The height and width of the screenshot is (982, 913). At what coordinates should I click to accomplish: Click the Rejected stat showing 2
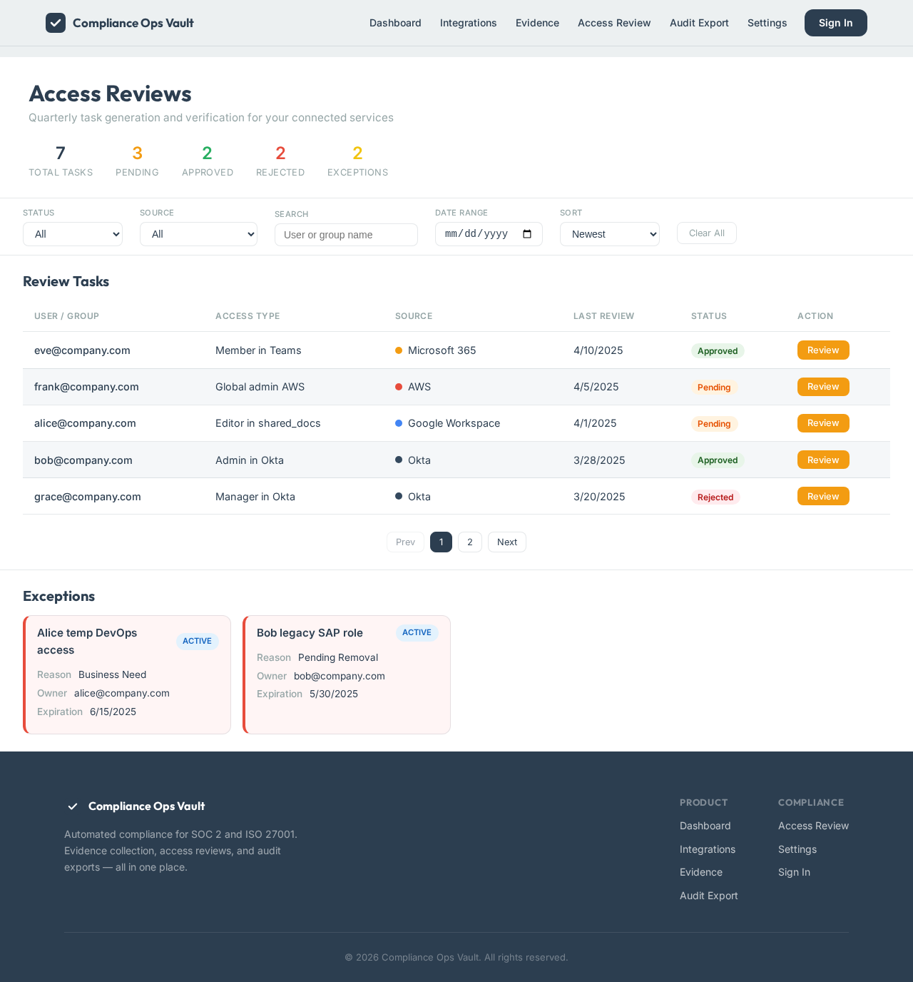coord(280,161)
